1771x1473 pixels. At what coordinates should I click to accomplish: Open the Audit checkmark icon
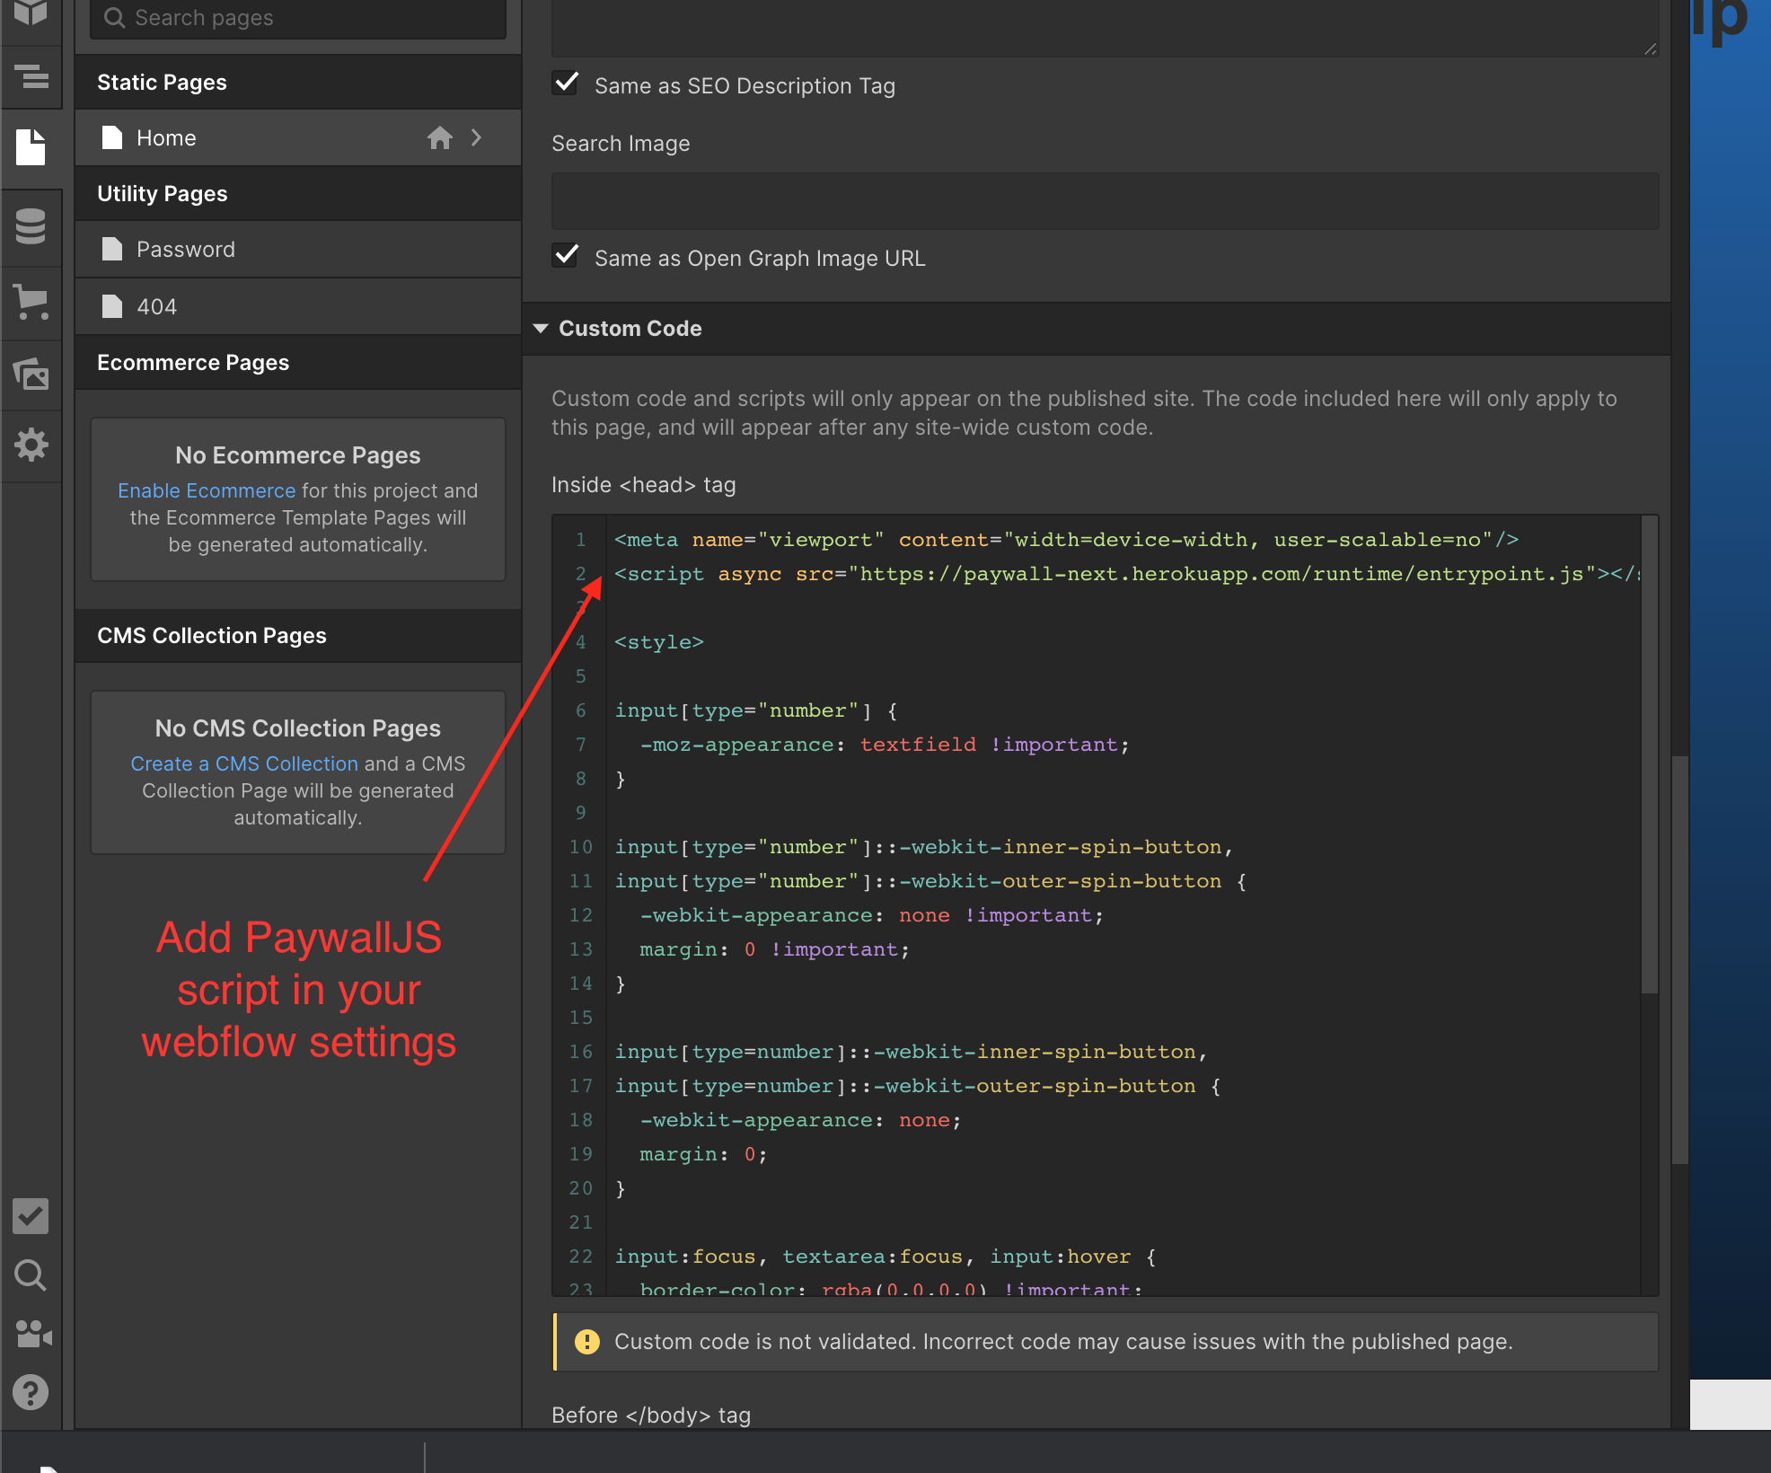click(31, 1216)
